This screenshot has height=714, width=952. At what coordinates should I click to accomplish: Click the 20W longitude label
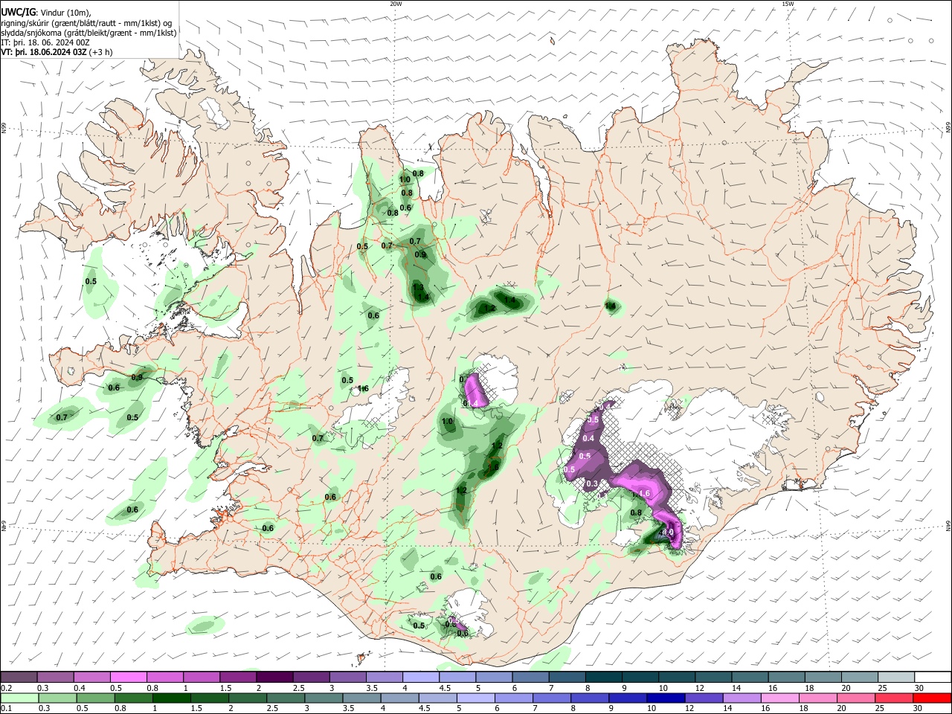[x=396, y=4]
